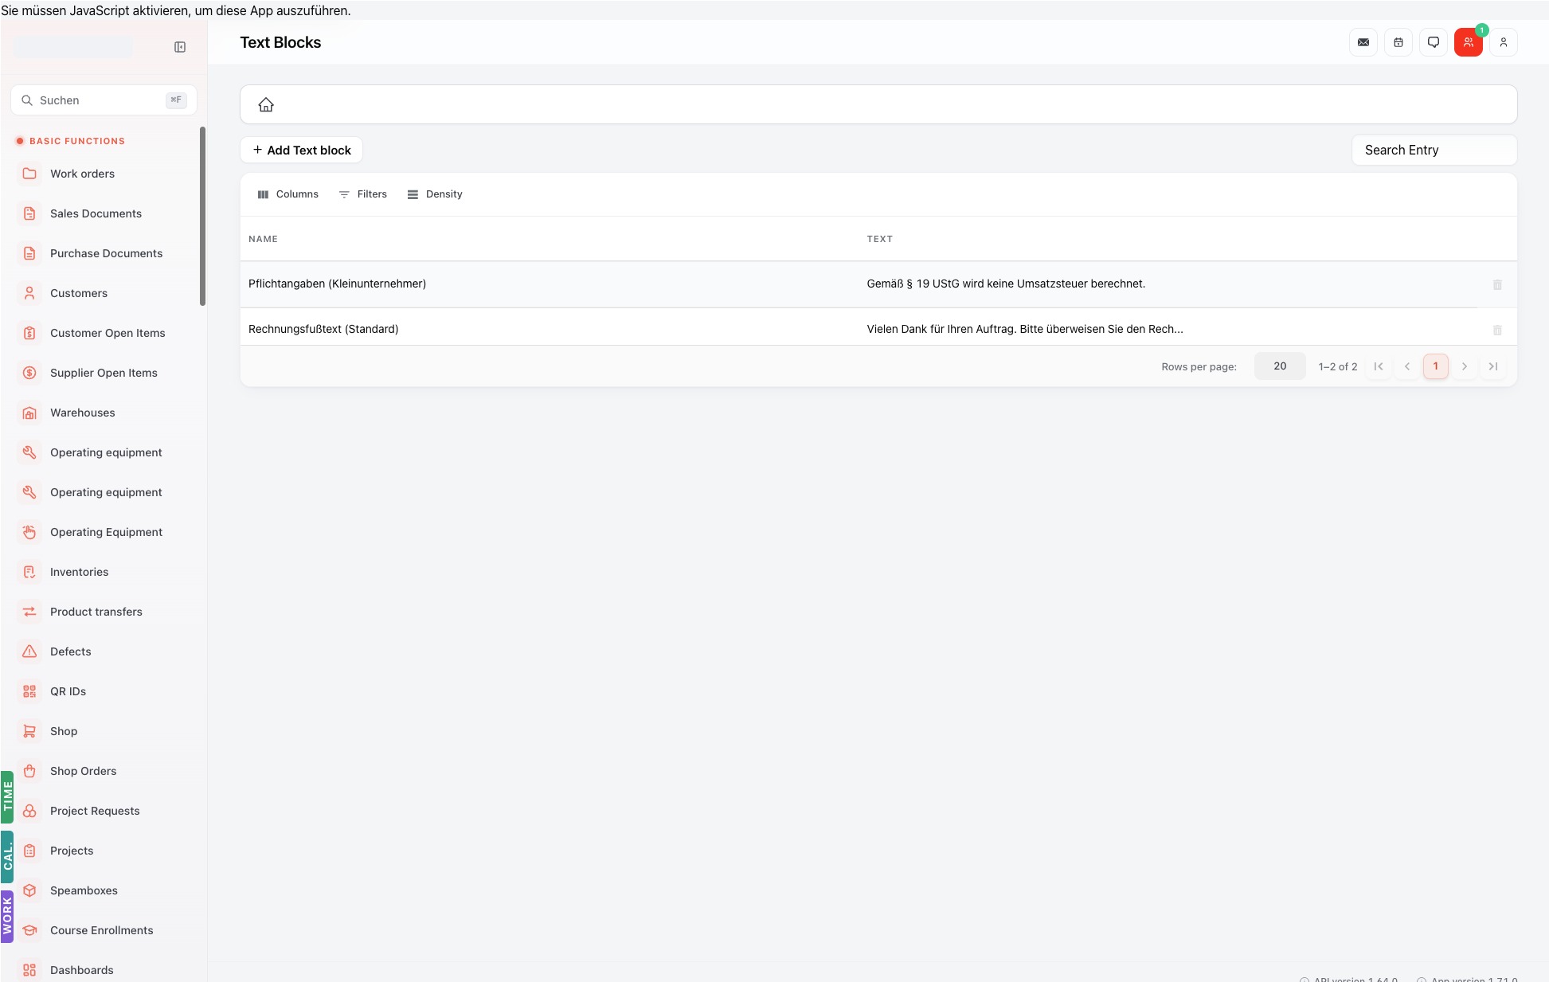Click the Operating Equipment hand icon
1549x982 pixels.
pos(29,532)
